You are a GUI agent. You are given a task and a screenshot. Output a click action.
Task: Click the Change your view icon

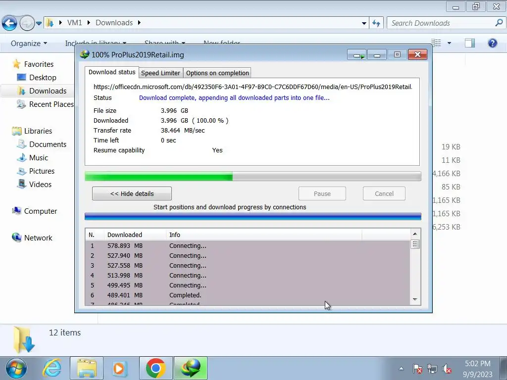pos(436,43)
